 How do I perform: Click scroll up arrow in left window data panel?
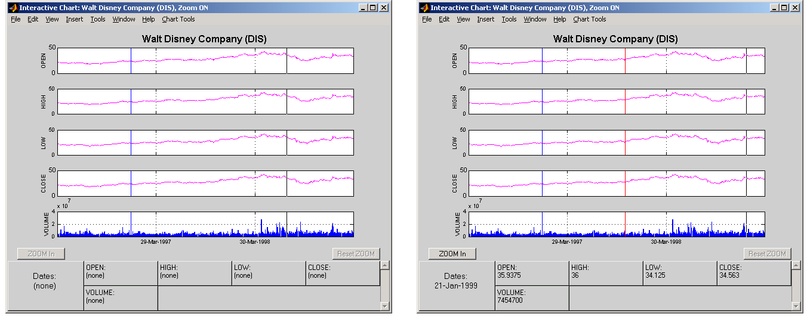385,265
